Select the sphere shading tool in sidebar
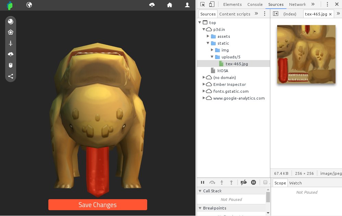The height and width of the screenshot is (216, 342). click(x=11, y=21)
